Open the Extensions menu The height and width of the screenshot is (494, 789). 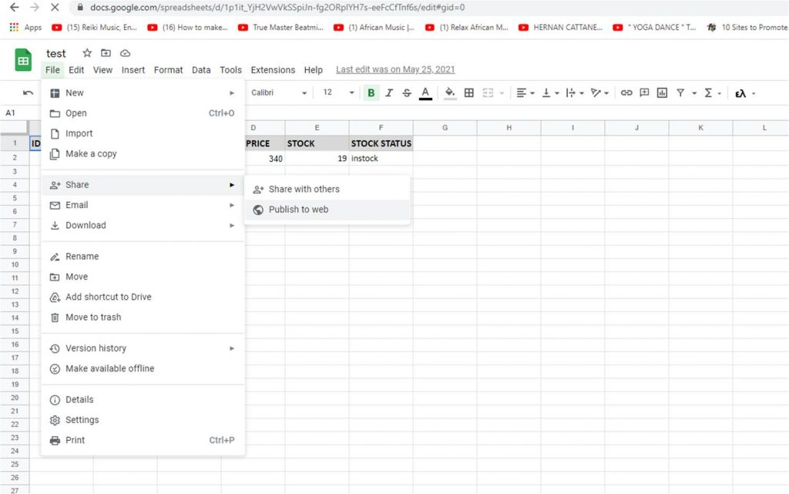point(273,70)
